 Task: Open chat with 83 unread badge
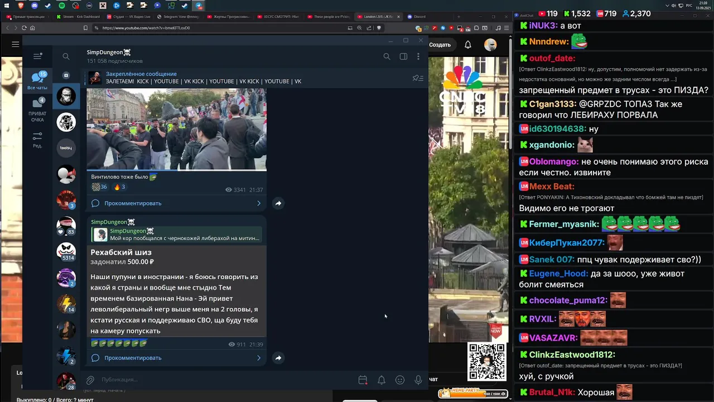[66, 226]
